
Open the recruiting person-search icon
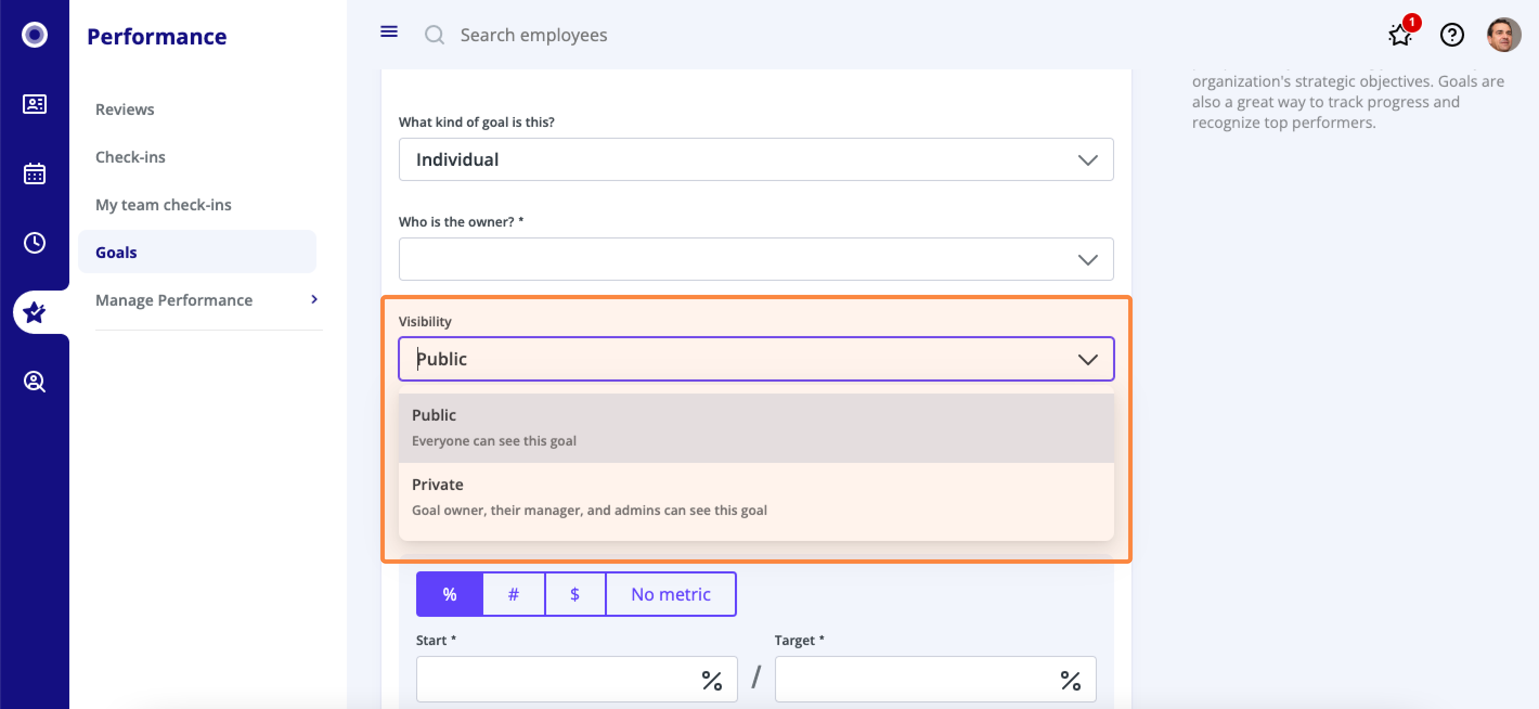coord(34,382)
